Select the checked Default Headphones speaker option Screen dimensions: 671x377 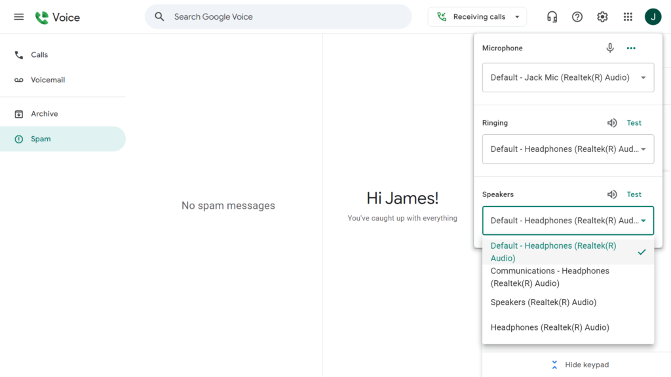553,251
